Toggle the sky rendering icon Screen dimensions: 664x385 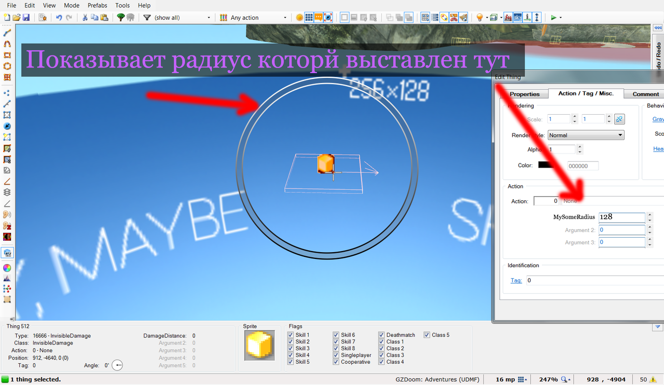[518, 17]
